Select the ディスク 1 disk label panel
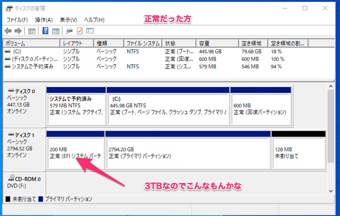The width and height of the screenshot is (340, 216). coord(24,149)
